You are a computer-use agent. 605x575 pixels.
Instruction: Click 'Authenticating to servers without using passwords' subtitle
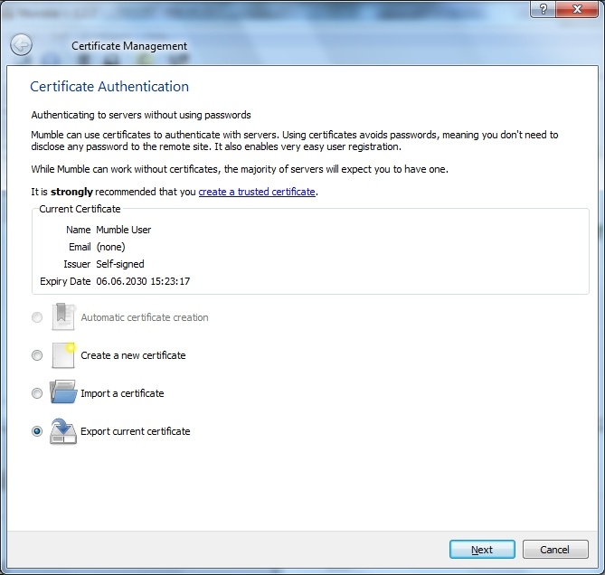141,115
